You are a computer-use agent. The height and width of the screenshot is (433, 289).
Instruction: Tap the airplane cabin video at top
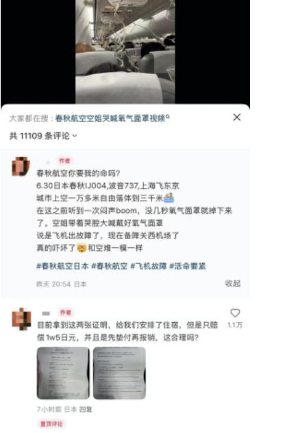[x=125, y=52]
